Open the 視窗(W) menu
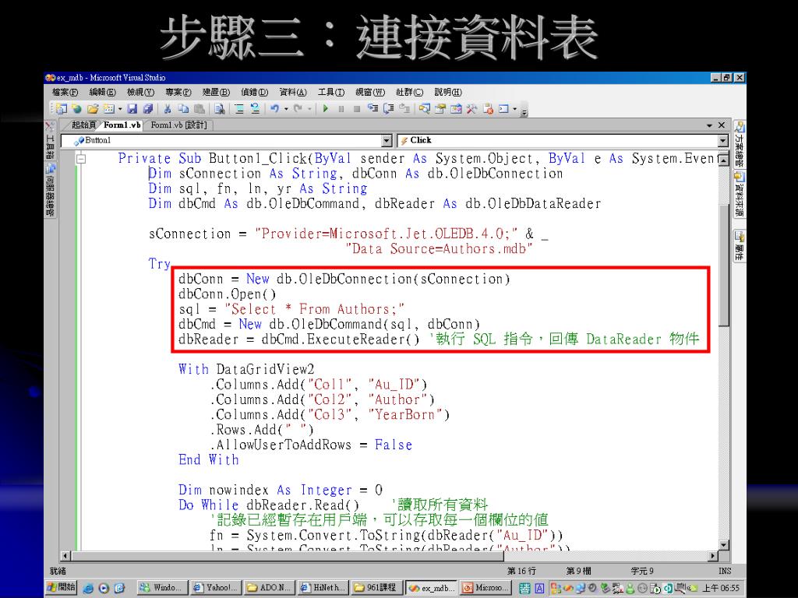 370,92
